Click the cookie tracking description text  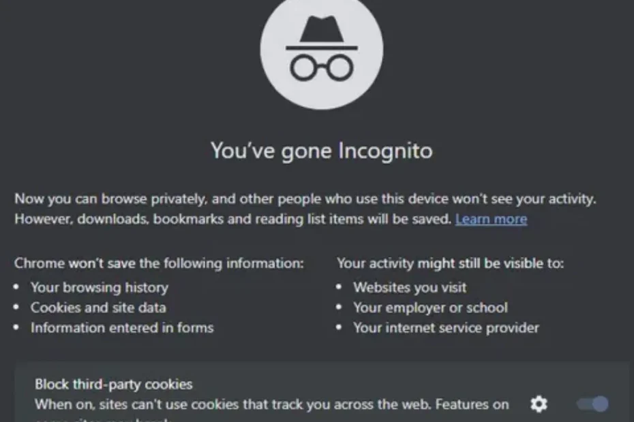click(269, 404)
